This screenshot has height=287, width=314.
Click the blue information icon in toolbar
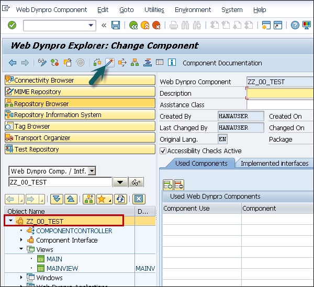(x=171, y=63)
